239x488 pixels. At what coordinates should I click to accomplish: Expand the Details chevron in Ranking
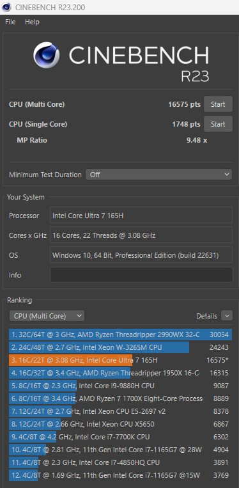point(227,316)
